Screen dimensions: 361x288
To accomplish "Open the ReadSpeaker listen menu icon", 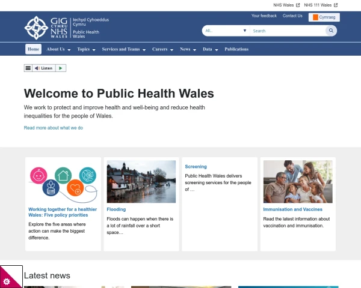I will coord(28,68).
